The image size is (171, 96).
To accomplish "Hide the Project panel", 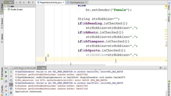I will click(x=33, y=2).
